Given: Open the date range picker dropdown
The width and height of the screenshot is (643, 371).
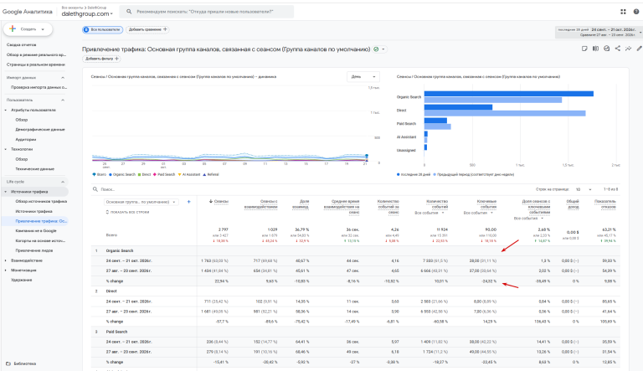Looking at the screenshot, I should click(599, 32).
